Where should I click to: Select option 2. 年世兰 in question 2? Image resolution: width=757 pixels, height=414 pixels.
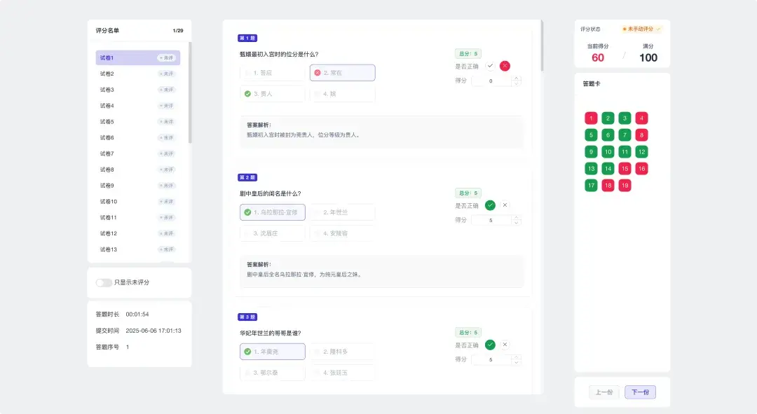pos(342,212)
